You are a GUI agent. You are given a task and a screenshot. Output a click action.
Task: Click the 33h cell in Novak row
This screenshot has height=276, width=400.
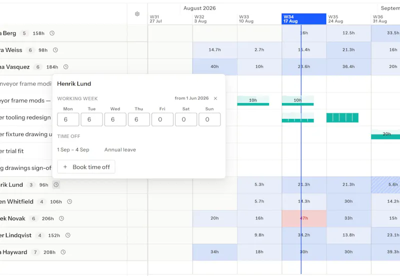coord(348,218)
